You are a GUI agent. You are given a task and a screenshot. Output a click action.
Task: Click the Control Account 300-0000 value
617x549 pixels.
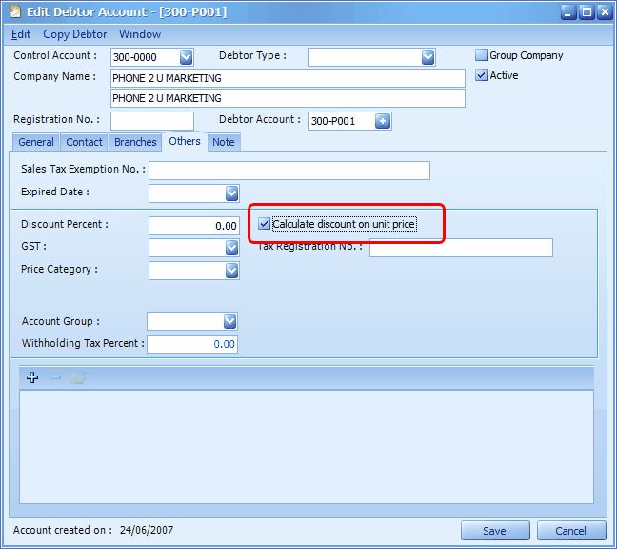[135, 57]
